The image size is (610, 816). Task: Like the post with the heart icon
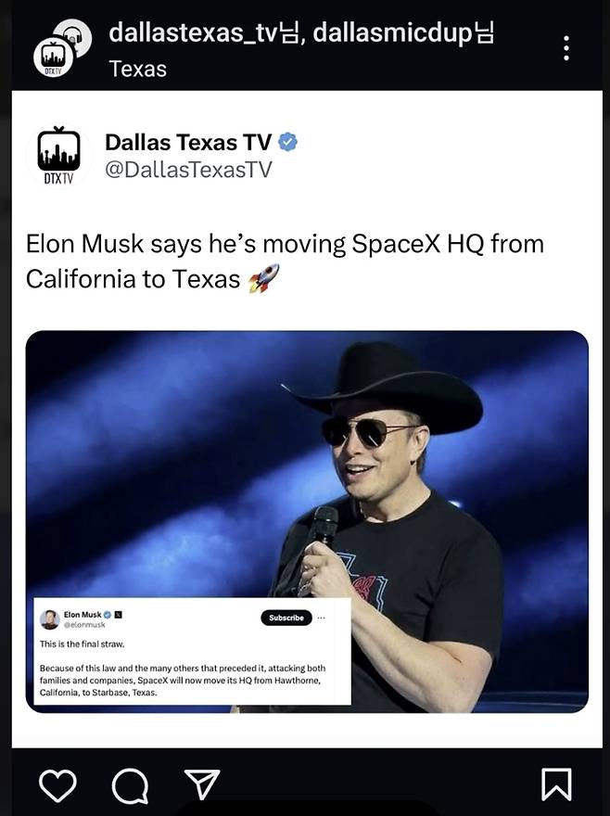(57, 785)
